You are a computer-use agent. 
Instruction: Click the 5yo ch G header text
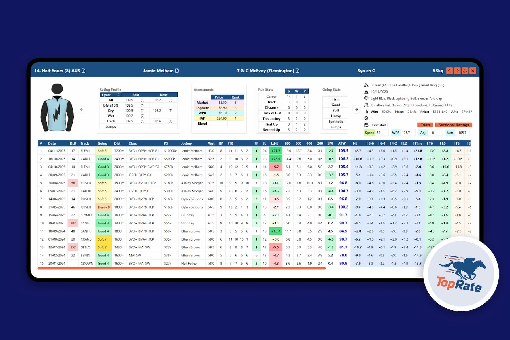click(x=366, y=71)
